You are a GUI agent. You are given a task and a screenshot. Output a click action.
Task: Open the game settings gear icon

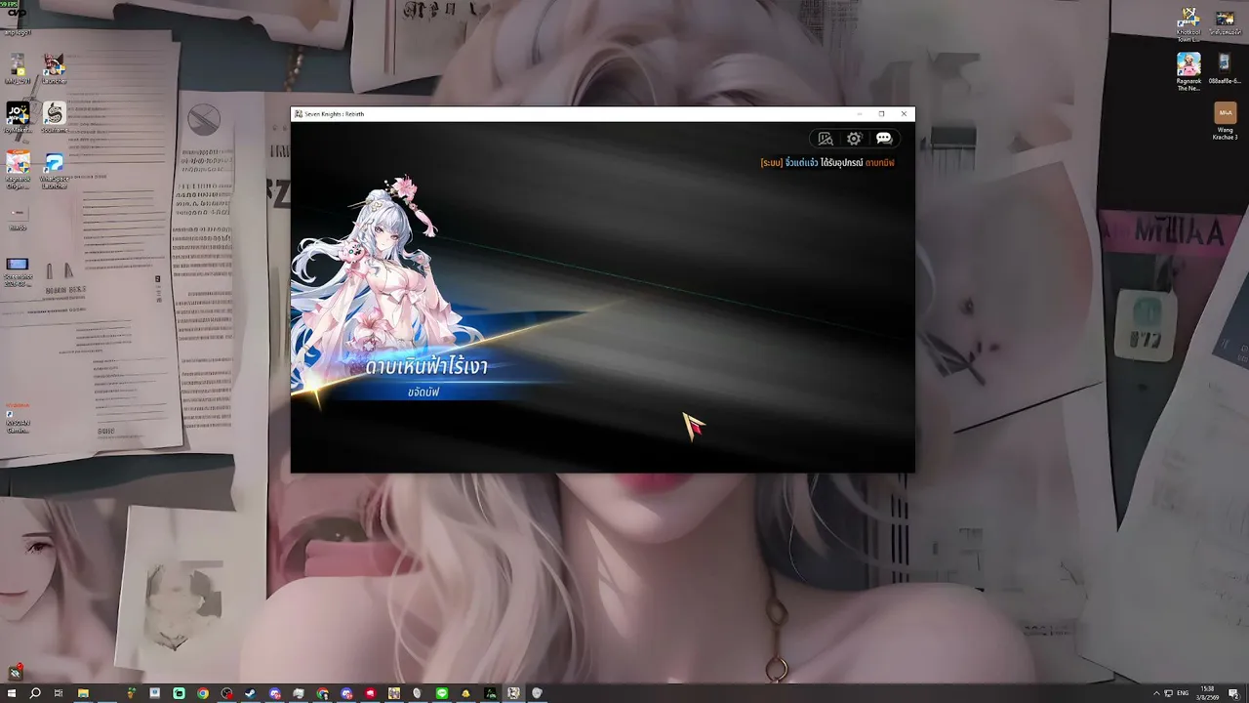[x=854, y=139]
